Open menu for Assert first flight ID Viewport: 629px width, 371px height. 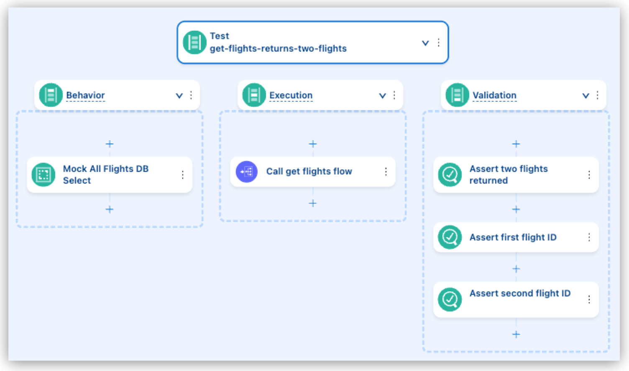(589, 237)
